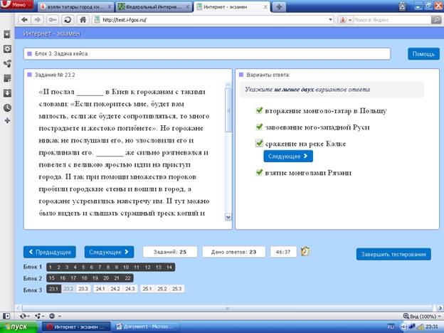The width and height of the screenshot is (444, 333).
Task: Click the 'Предыдущее' button
Action: click(50, 252)
